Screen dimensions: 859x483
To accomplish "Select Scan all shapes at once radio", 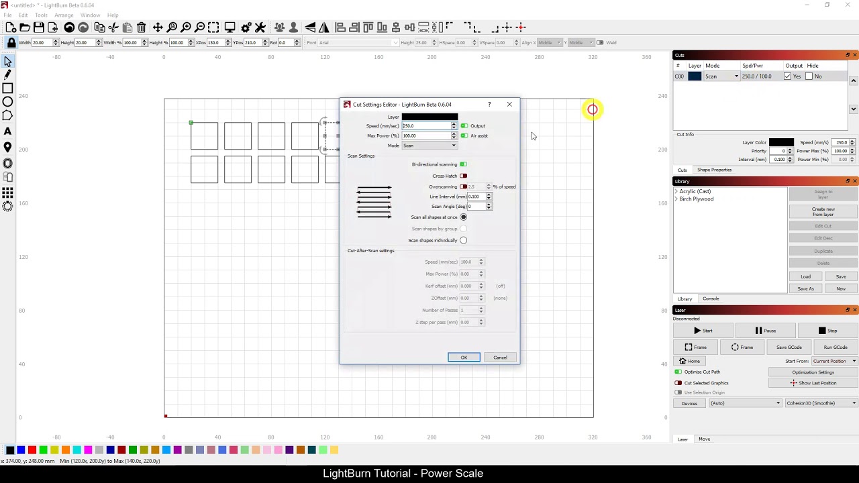I will [463, 217].
